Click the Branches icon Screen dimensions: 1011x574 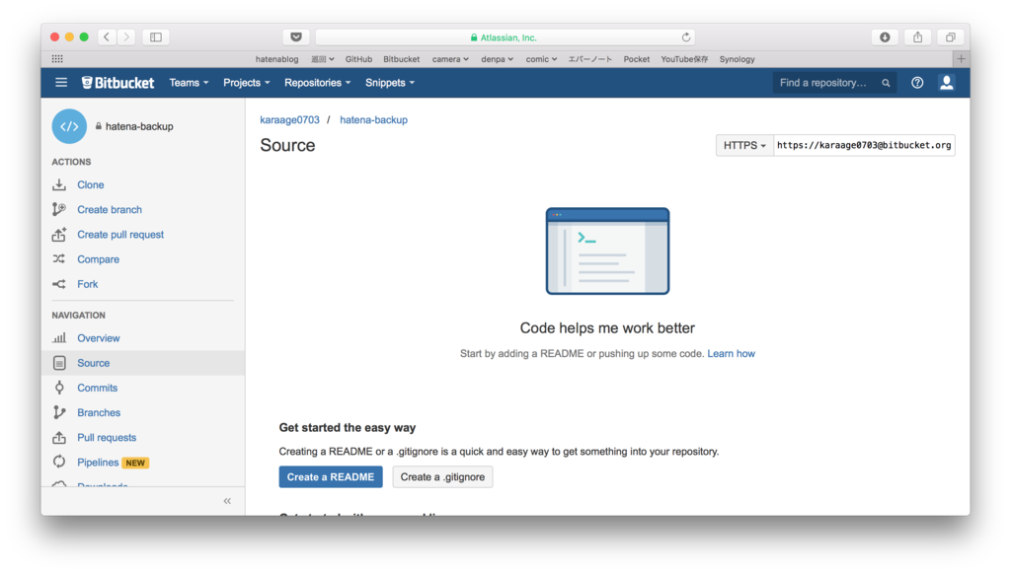[59, 412]
